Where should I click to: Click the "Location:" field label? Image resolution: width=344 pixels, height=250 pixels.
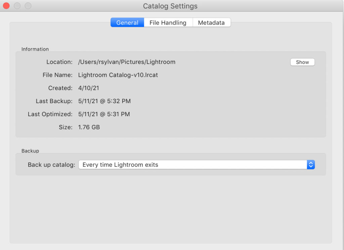click(x=59, y=62)
